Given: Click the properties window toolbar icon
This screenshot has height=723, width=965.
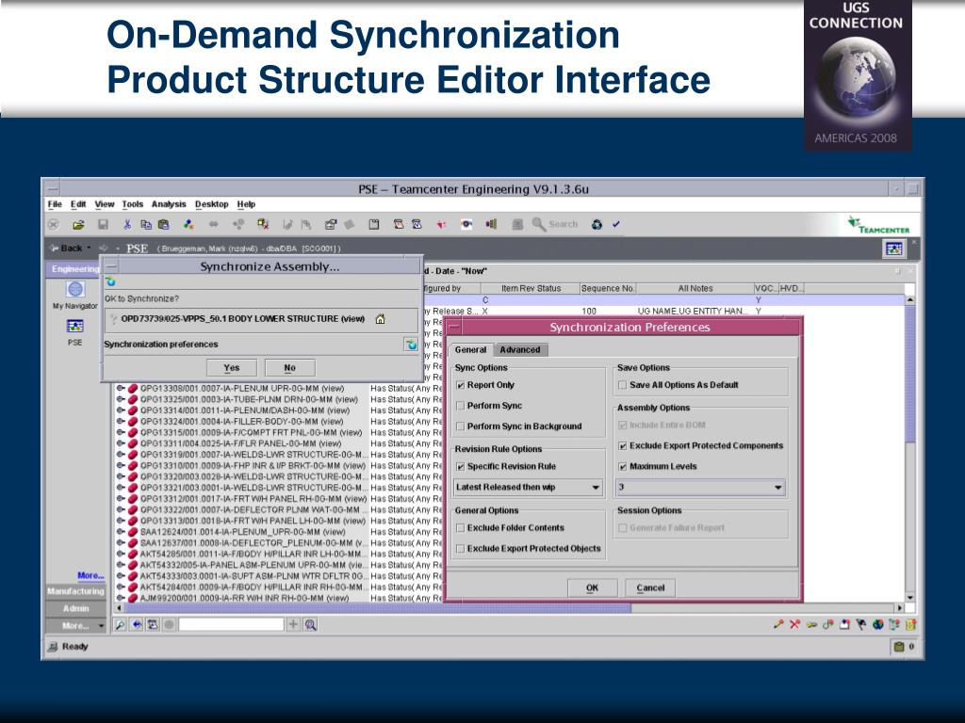Looking at the screenshot, I should pos(331,225).
